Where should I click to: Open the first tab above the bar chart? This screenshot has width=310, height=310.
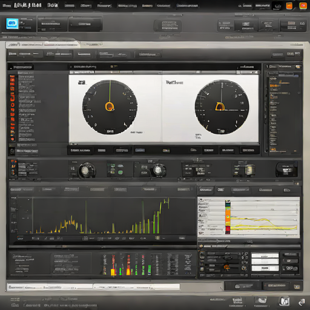tap(16, 190)
